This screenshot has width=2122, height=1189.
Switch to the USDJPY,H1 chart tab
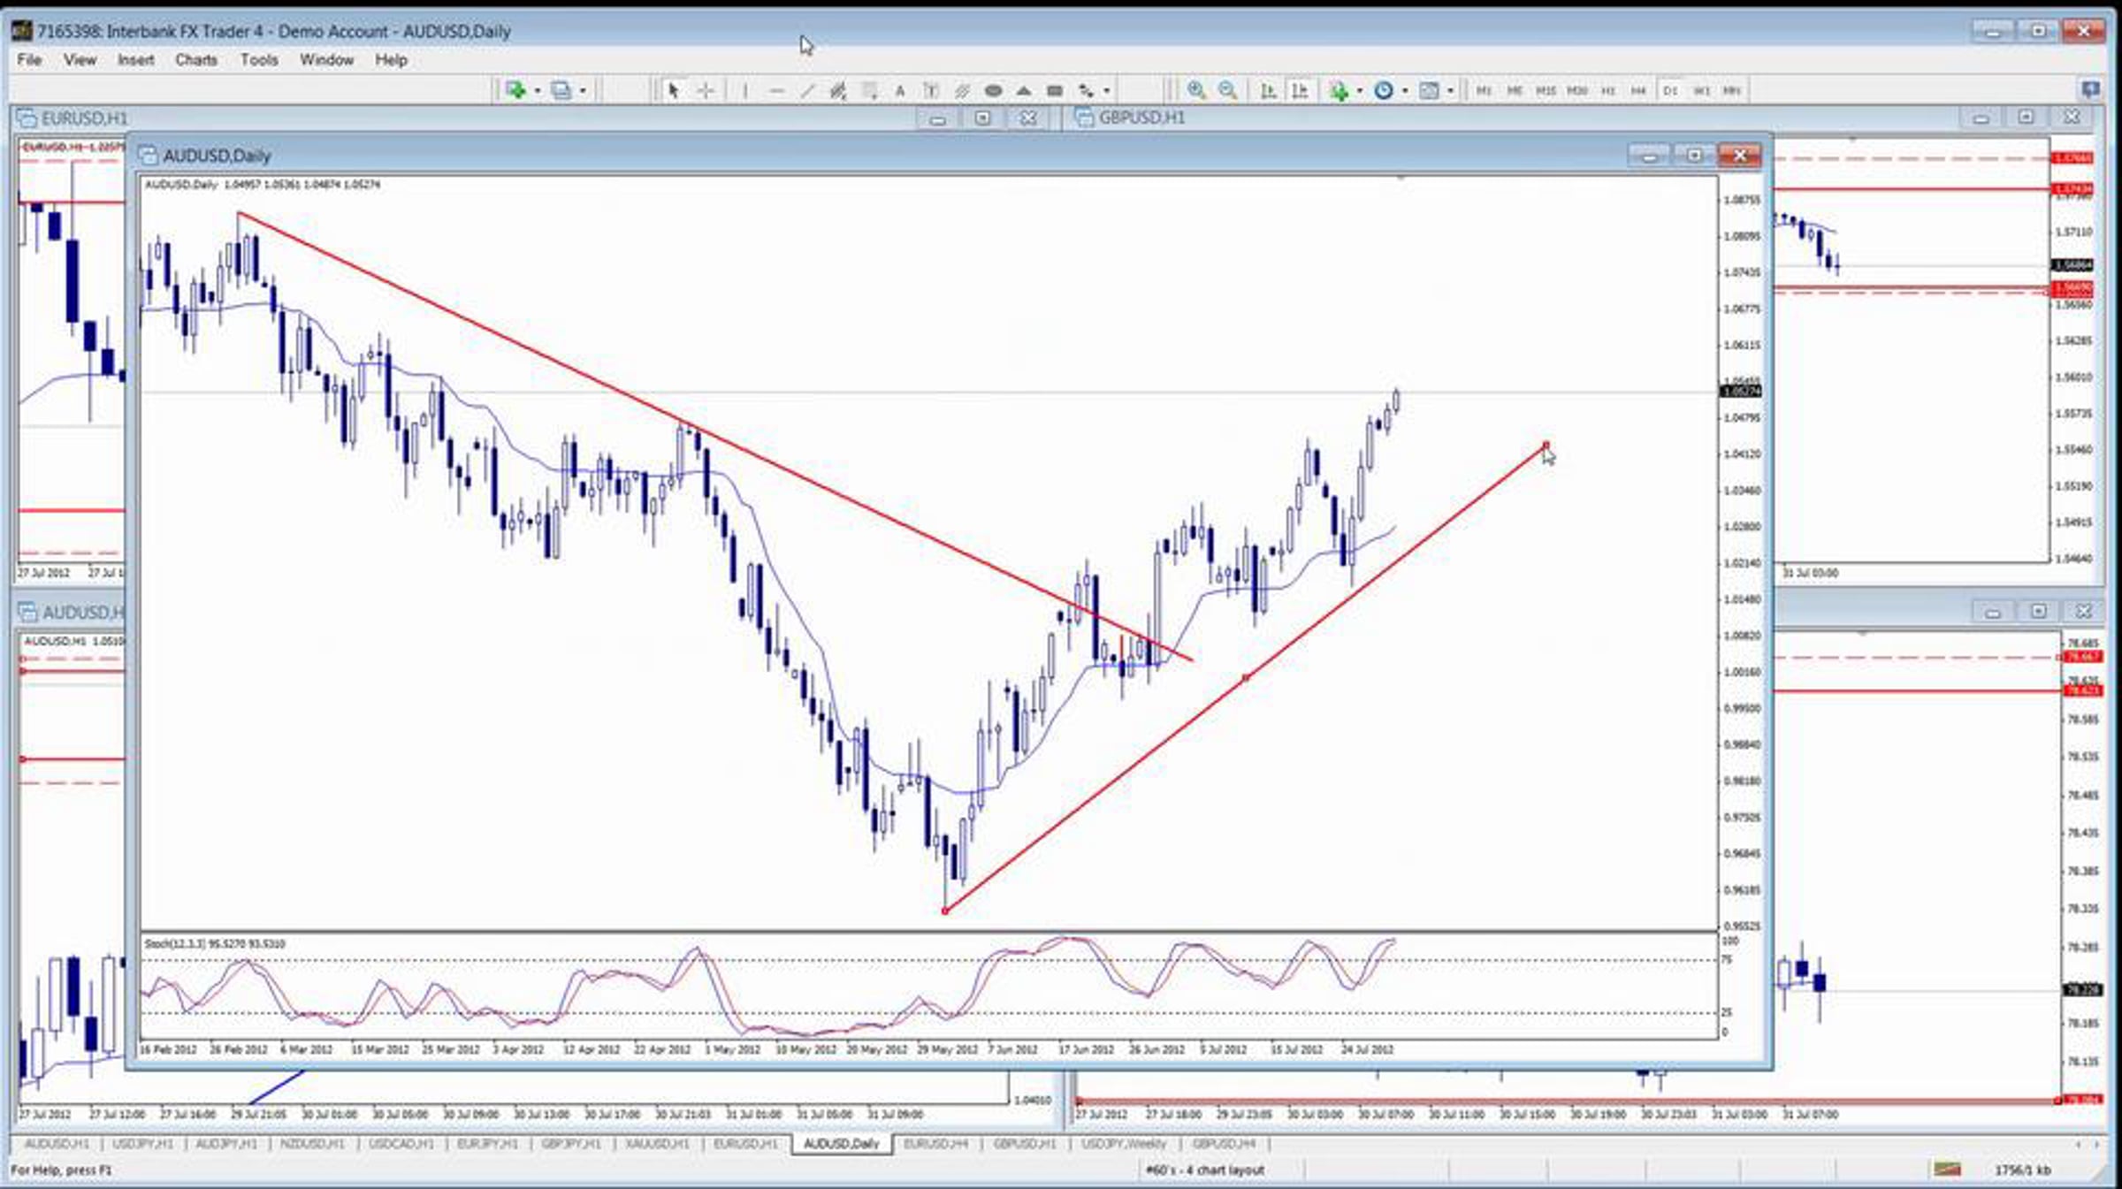point(143,1144)
